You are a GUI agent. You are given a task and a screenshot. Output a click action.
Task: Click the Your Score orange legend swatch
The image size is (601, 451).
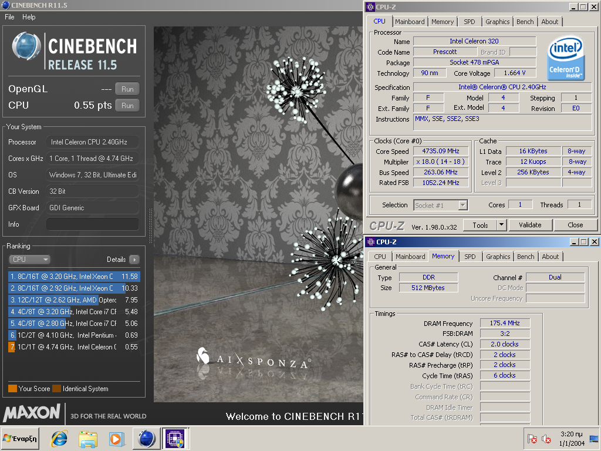pyautogui.click(x=13, y=389)
